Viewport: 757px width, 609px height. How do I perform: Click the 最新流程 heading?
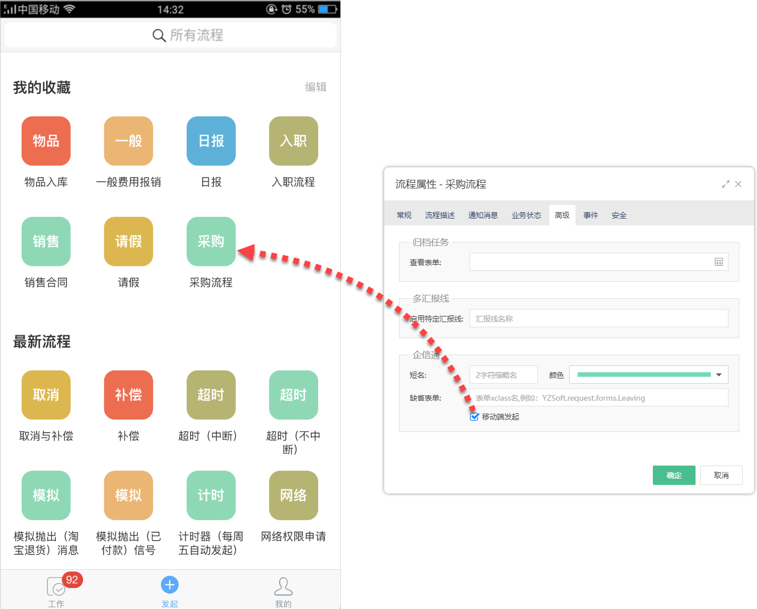point(42,342)
